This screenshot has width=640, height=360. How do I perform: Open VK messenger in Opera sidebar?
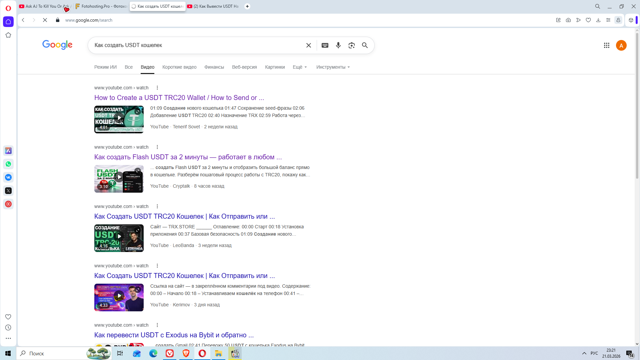coord(8,177)
